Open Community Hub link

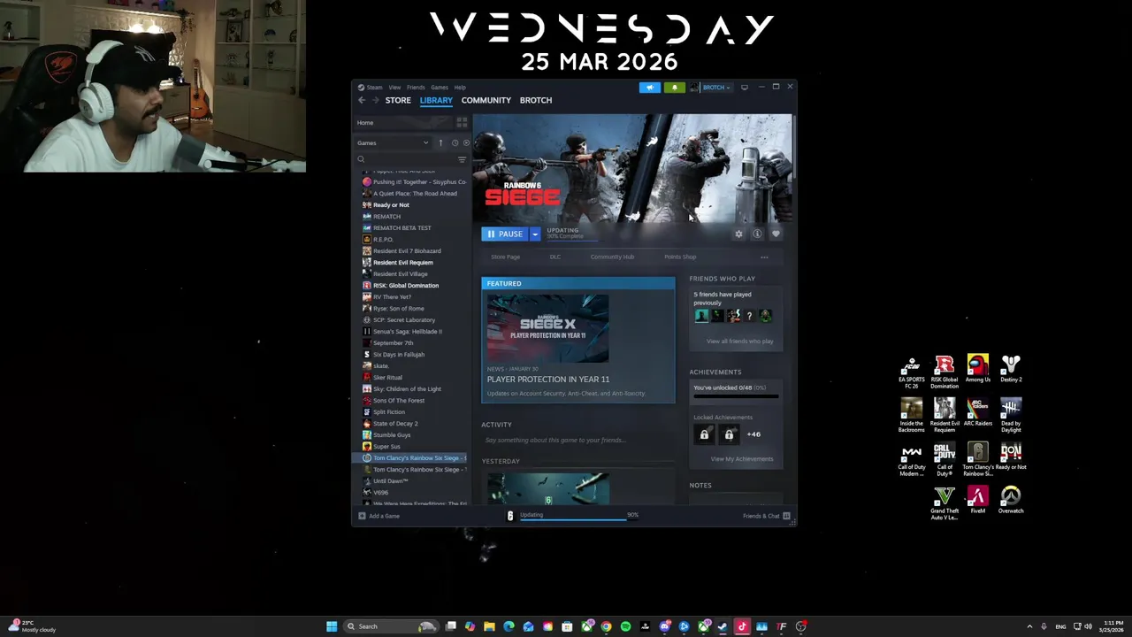(x=612, y=257)
